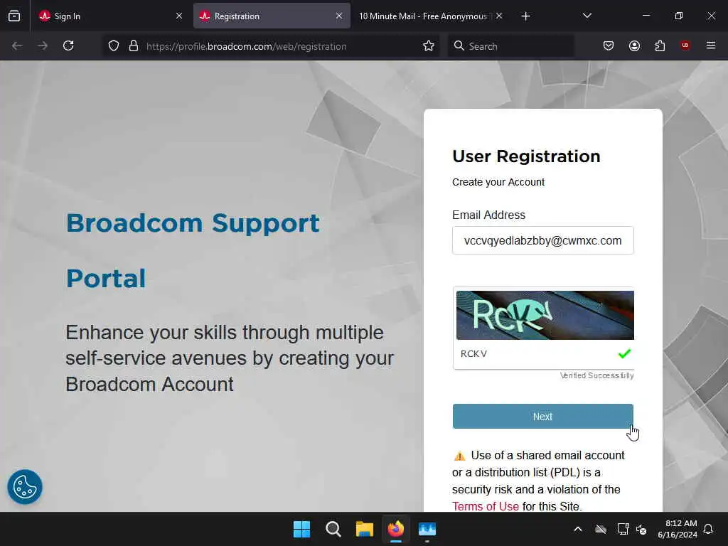Bookmark this page with star icon
Screen dimensions: 728x546
click(429, 46)
